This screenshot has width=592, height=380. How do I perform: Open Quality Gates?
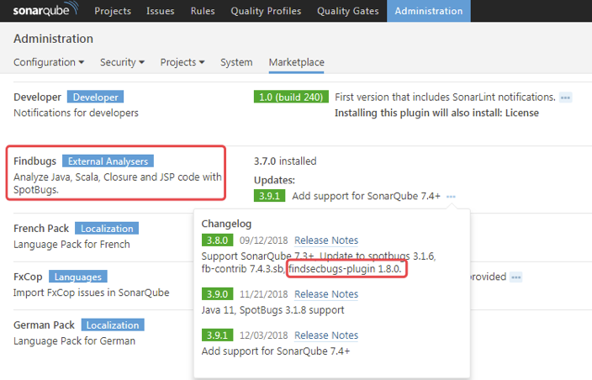click(x=348, y=11)
